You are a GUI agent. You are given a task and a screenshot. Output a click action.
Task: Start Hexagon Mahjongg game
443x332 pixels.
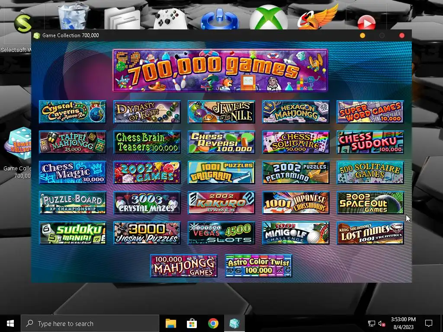pos(296,112)
